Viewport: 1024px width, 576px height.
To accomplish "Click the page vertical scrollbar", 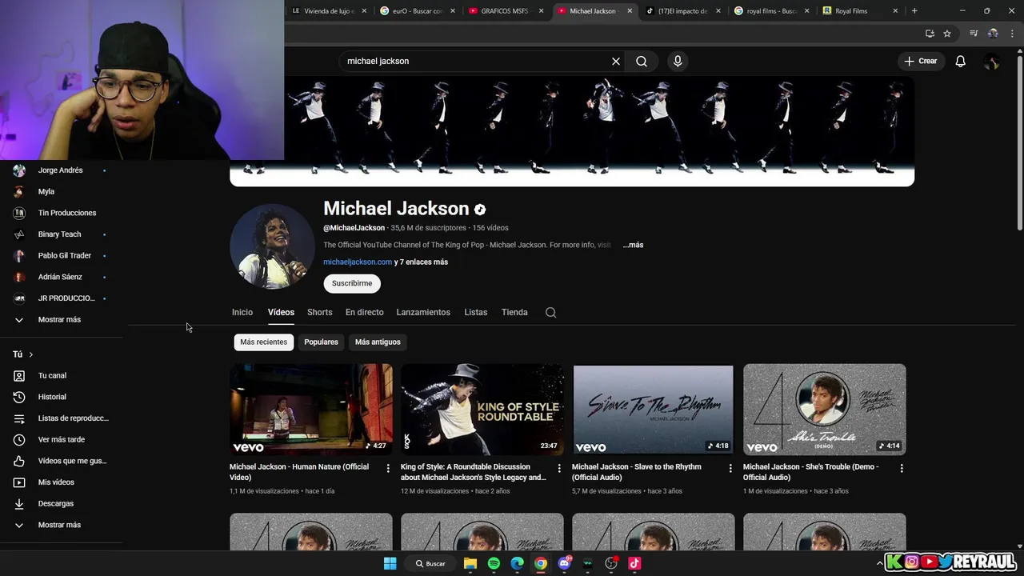I will pos(1019,144).
